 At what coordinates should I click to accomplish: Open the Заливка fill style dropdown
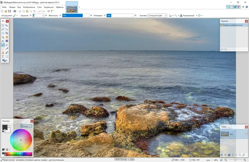tap(157, 15)
